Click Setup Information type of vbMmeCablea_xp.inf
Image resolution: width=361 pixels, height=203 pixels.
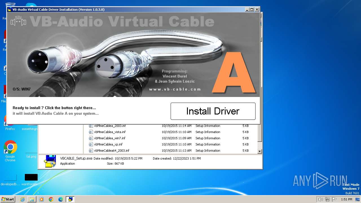[208, 144]
